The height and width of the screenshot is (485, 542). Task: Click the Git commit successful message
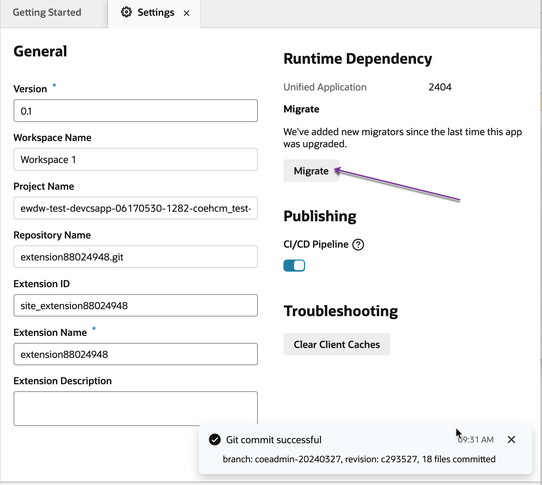[x=274, y=440]
